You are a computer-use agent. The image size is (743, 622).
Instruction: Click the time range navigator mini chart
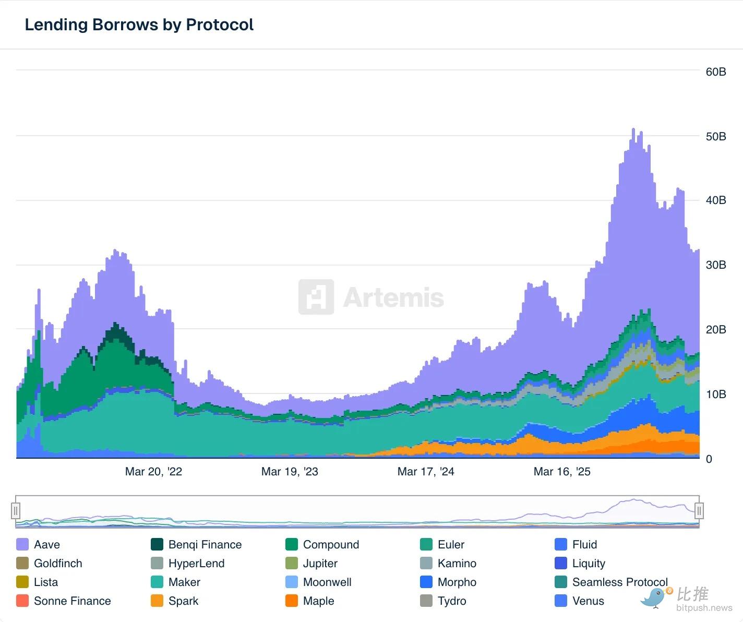click(357, 511)
